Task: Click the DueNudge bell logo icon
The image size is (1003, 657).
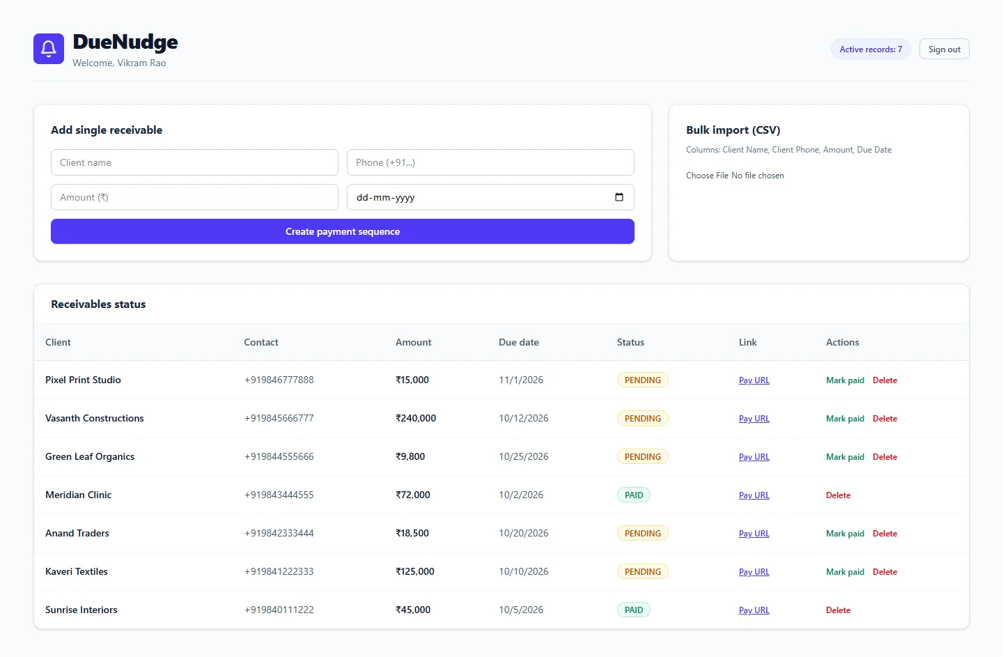Action: (x=49, y=49)
